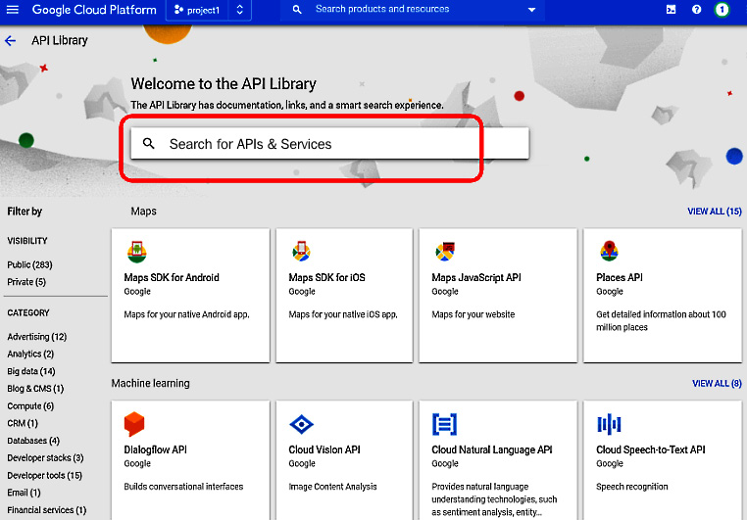View all 8 Machine learning APIs
The image size is (747, 520).
[717, 384]
